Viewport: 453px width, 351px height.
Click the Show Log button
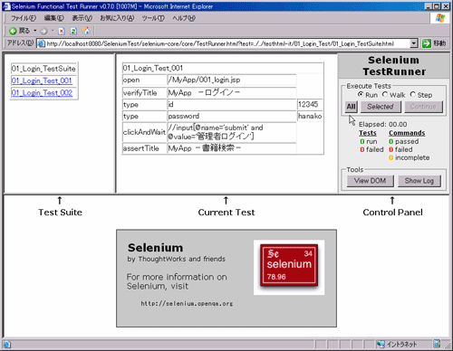419,181
